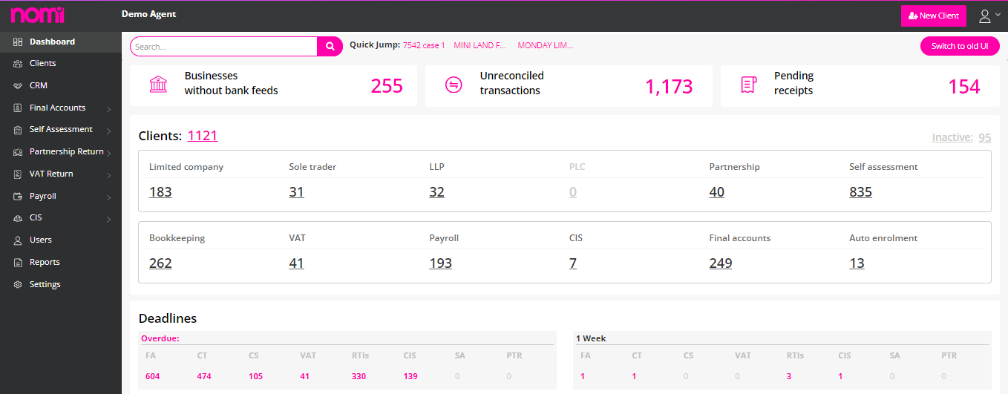The height and width of the screenshot is (394, 1008).
Task: Click Partnership count 40
Action: [x=717, y=192]
